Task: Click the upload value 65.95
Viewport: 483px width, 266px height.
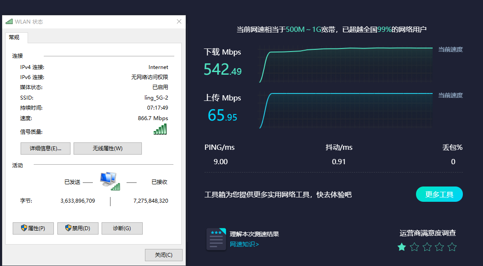Action: tap(222, 115)
